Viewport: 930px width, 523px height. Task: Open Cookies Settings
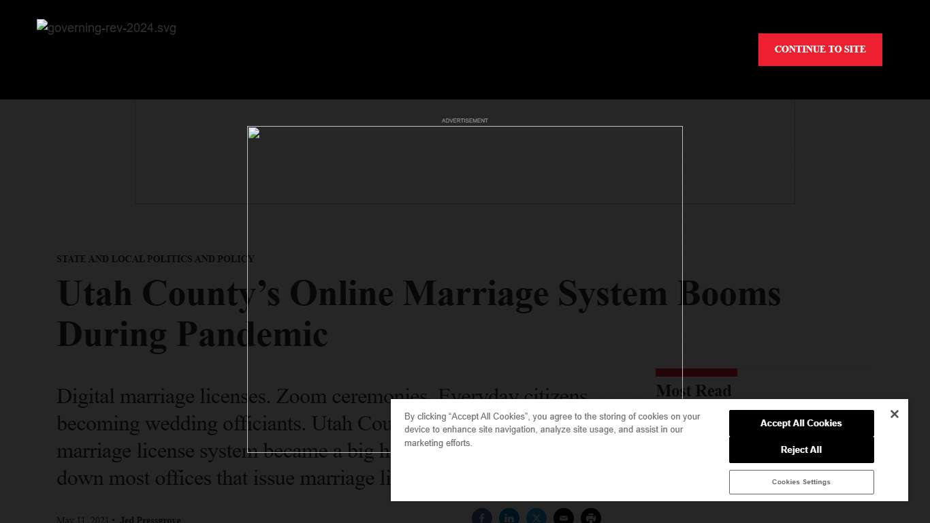point(801,481)
